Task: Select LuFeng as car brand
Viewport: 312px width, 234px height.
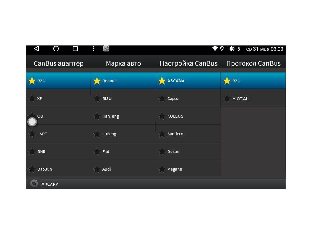Action: pos(124,134)
